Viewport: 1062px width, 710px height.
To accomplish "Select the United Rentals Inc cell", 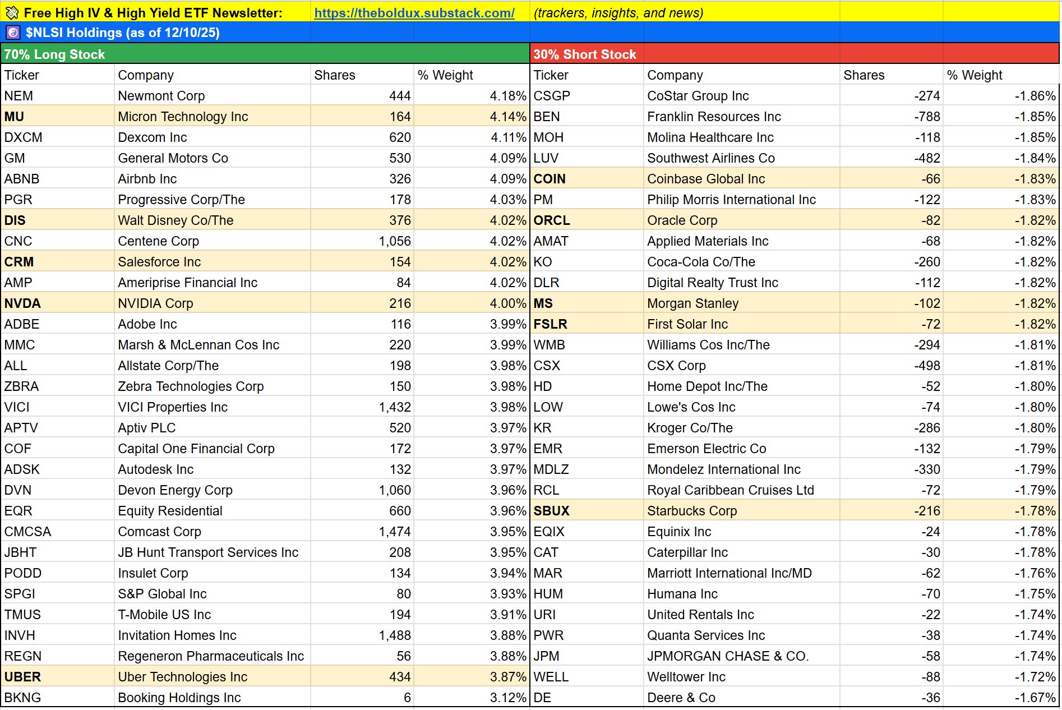I will pos(742,615).
